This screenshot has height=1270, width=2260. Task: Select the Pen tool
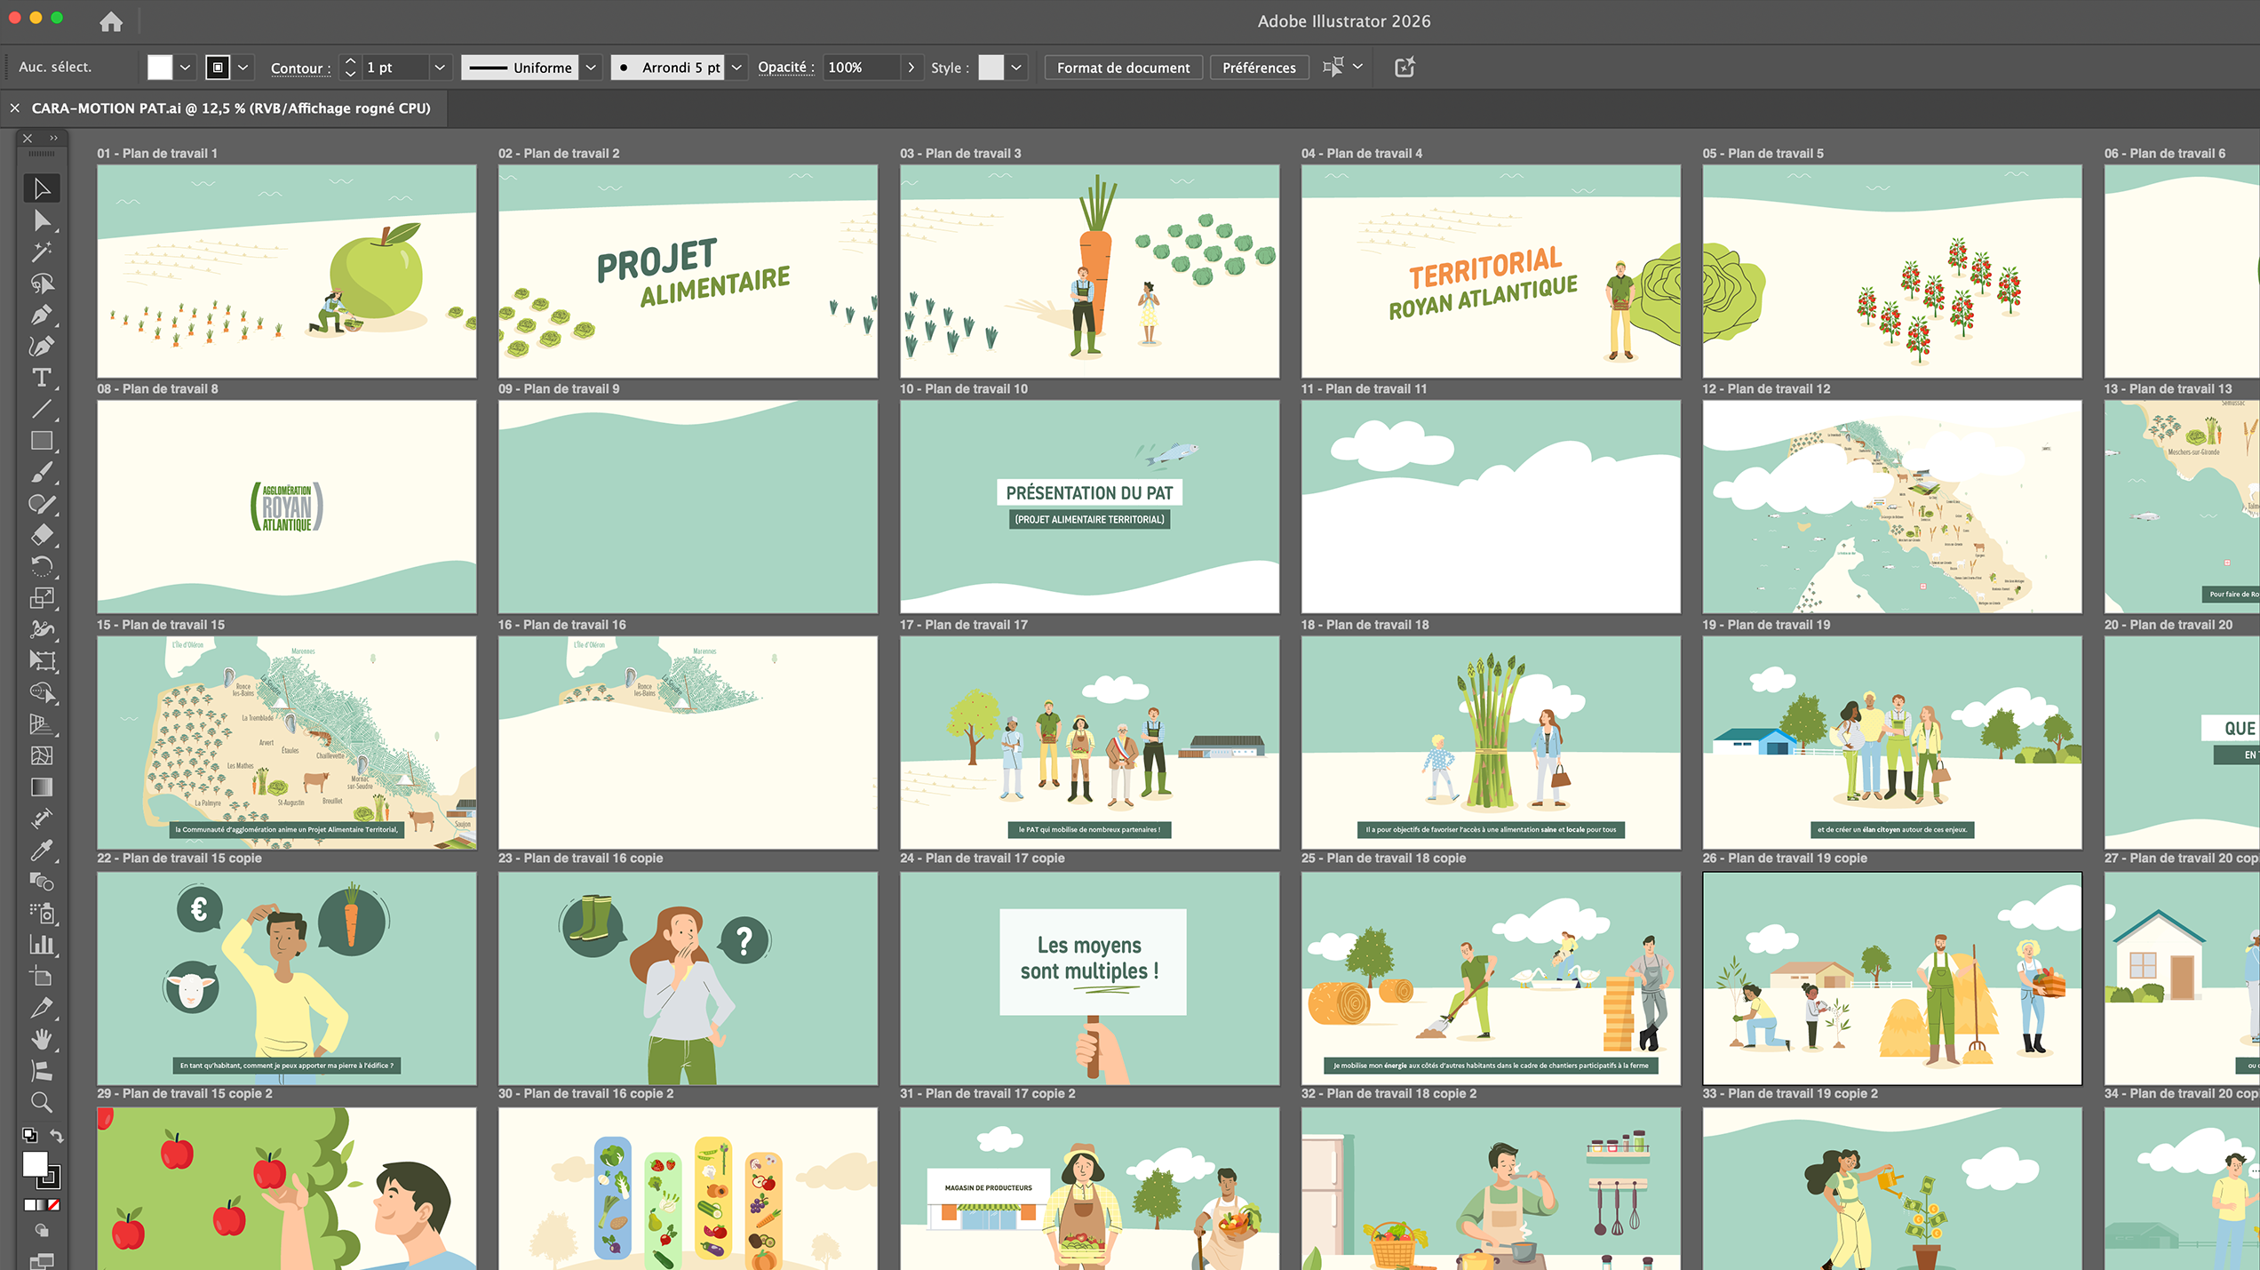(x=41, y=316)
